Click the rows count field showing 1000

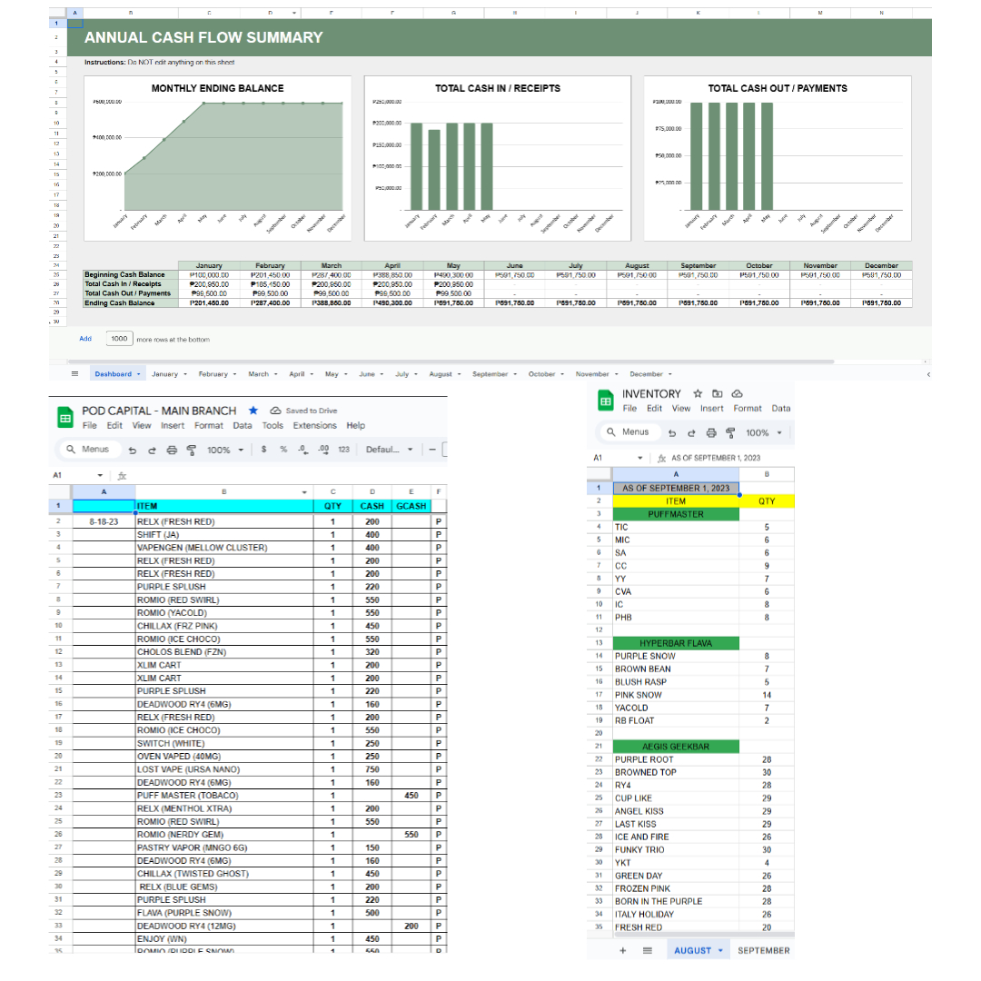pos(119,339)
